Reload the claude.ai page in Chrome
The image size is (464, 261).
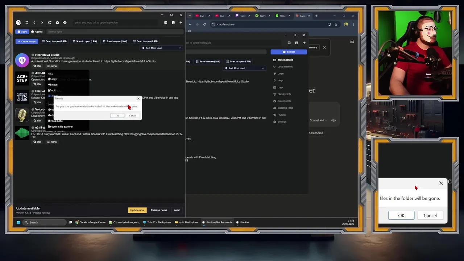204,24
